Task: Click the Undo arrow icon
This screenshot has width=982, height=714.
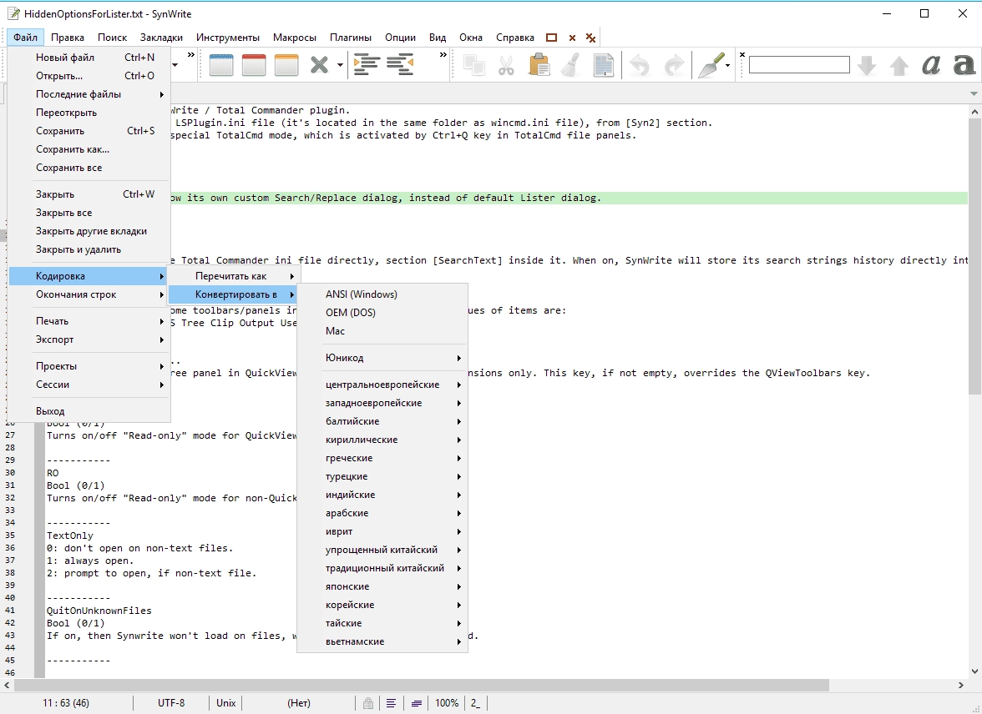Action: point(640,65)
